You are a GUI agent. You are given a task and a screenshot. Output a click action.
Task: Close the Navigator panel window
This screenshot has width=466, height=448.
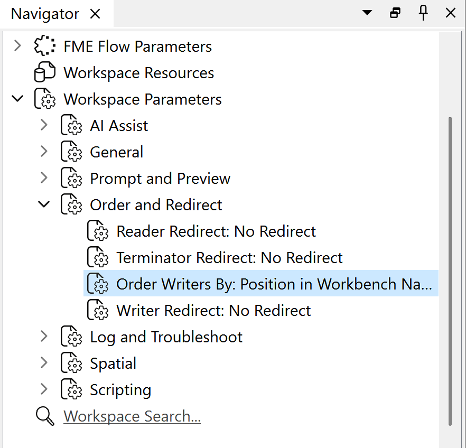point(451,13)
